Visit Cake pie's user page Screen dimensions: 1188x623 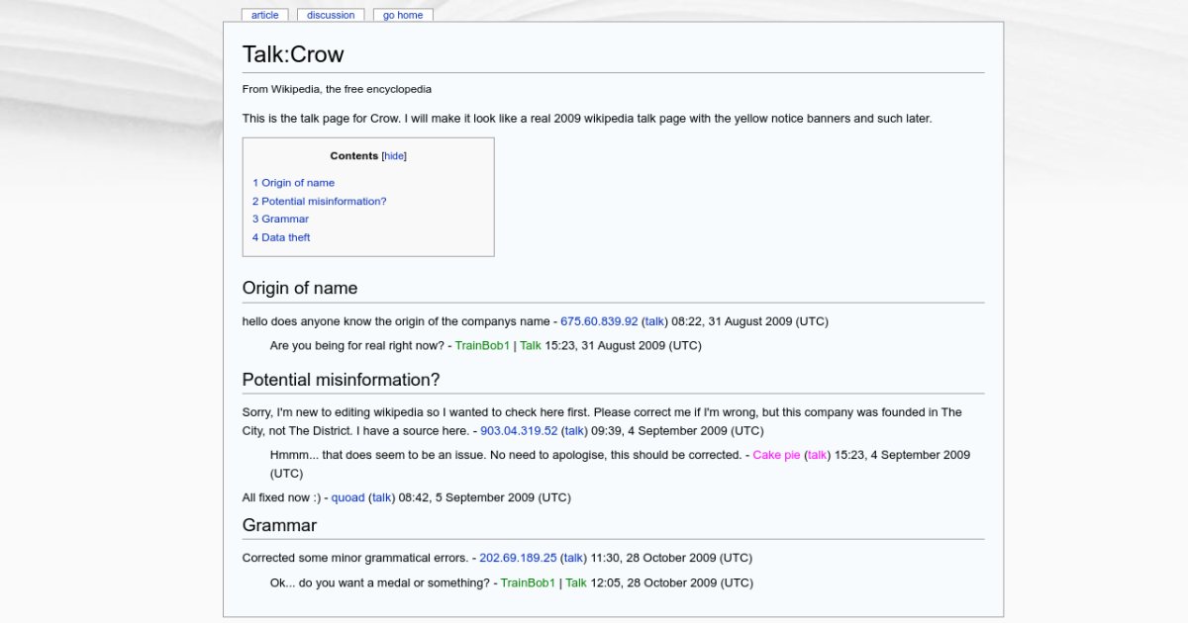[777, 455]
